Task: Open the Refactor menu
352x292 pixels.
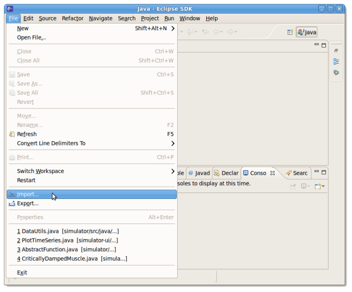Action: coord(72,19)
